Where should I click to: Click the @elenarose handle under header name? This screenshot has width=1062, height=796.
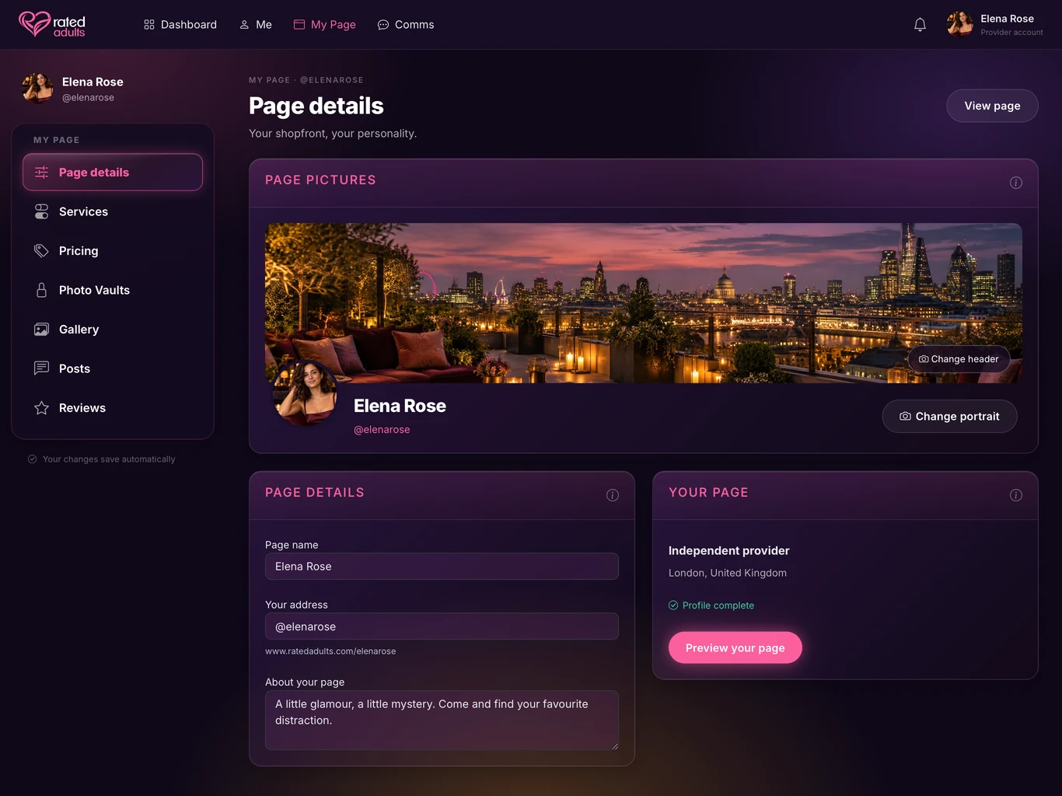click(382, 430)
